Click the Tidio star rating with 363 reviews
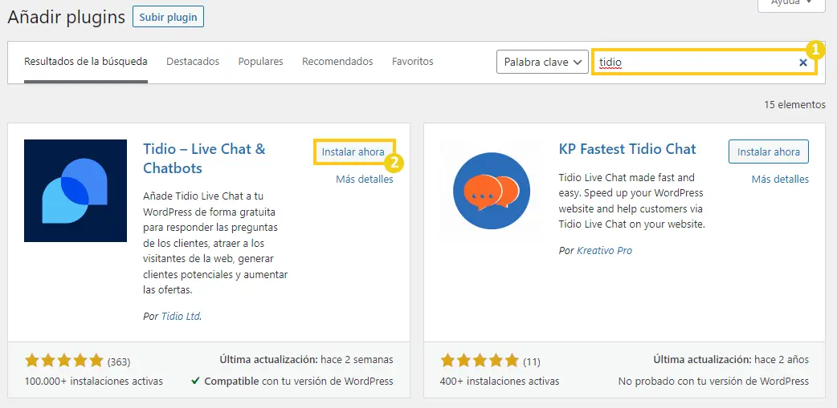The image size is (837, 408). click(x=63, y=362)
